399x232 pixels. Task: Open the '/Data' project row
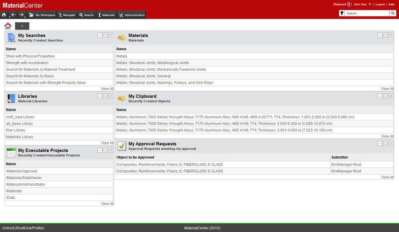[x=59, y=198]
